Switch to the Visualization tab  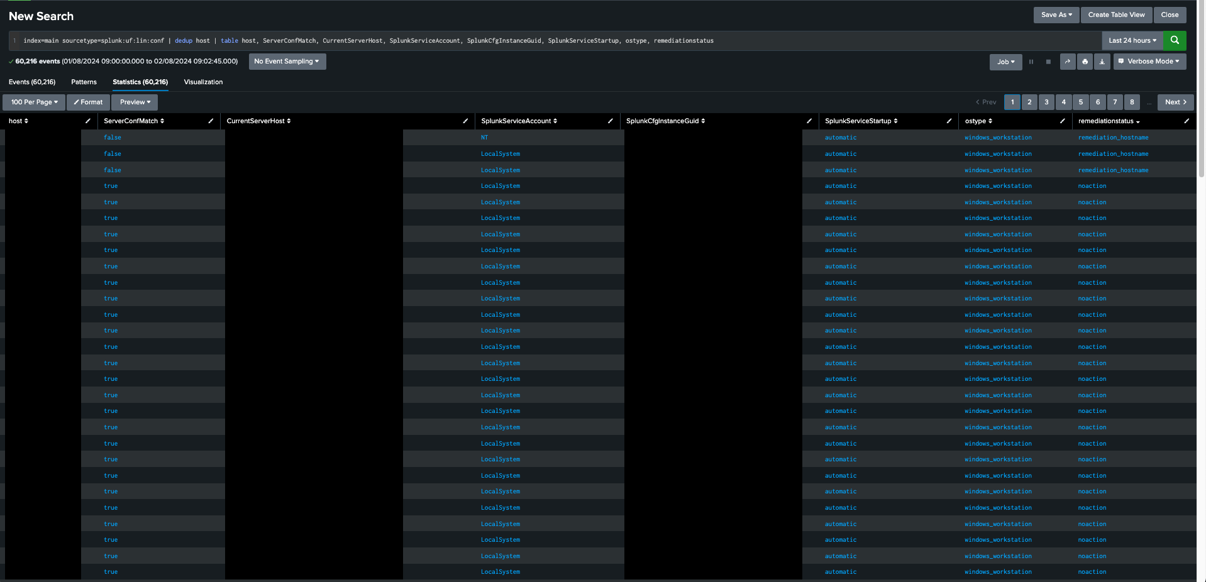click(x=203, y=82)
